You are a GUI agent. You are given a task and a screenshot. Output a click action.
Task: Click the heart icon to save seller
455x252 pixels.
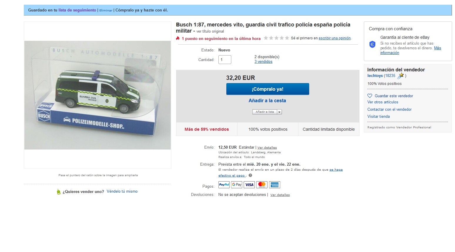coord(370,96)
